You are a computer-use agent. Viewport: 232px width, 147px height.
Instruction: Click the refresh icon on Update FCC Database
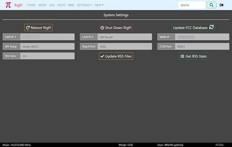211,27
